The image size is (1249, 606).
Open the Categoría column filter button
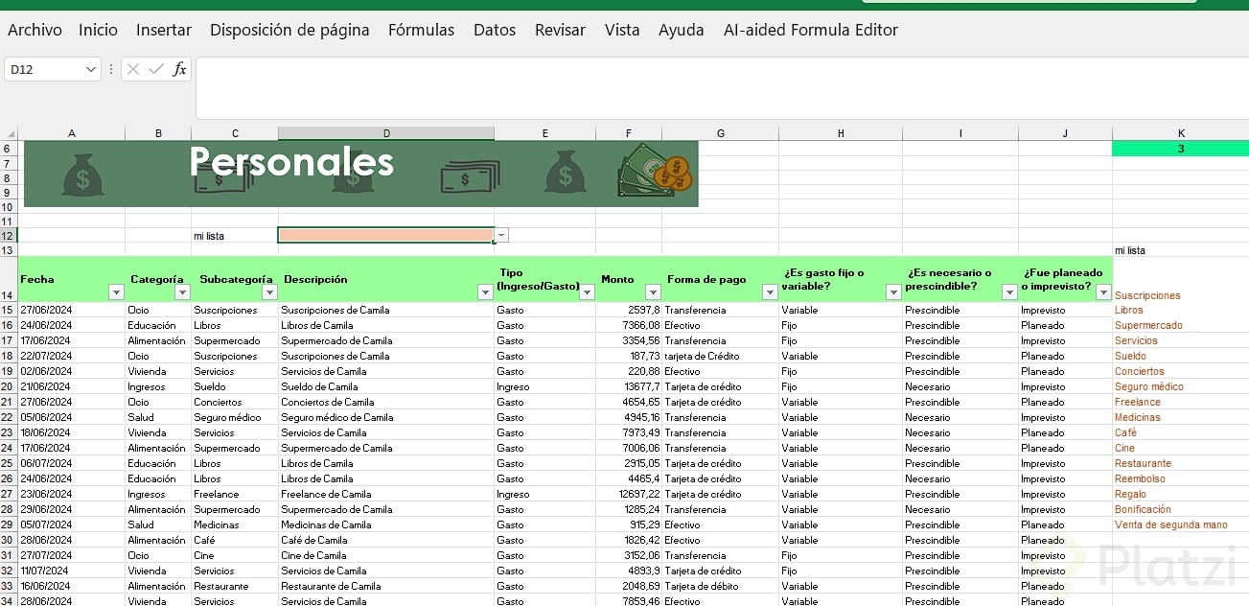click(182, 292)
